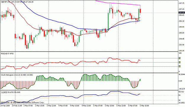Select the magenta moving average line

coord(118,4)
